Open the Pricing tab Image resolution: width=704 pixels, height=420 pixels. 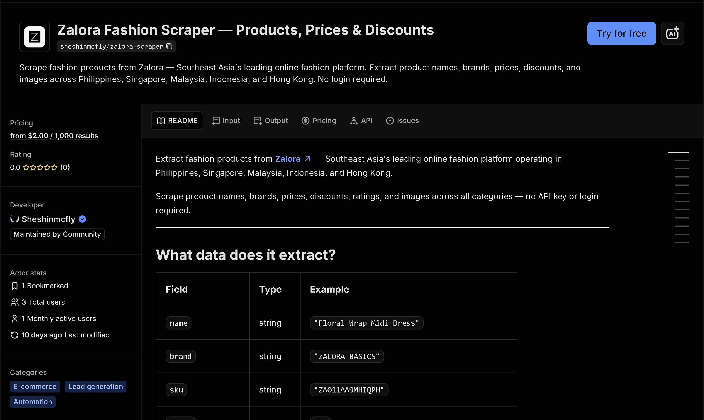tap(319, 121)
